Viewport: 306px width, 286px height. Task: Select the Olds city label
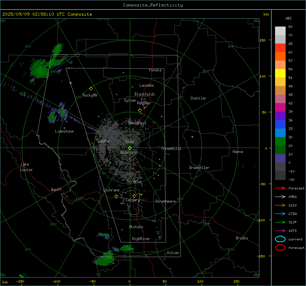[130, 142]
